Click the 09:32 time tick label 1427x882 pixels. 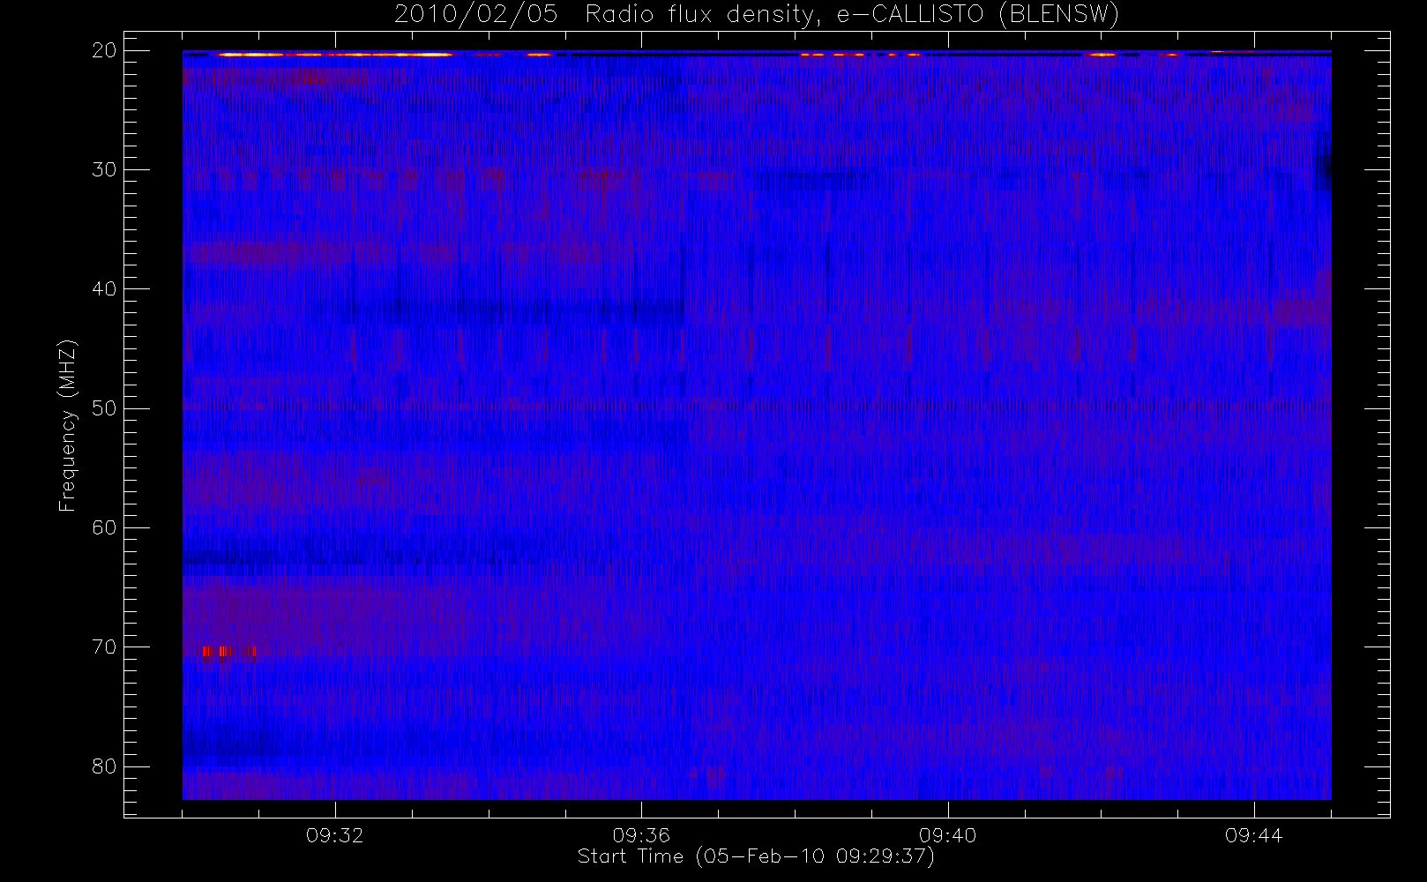(x=335, y=835)
